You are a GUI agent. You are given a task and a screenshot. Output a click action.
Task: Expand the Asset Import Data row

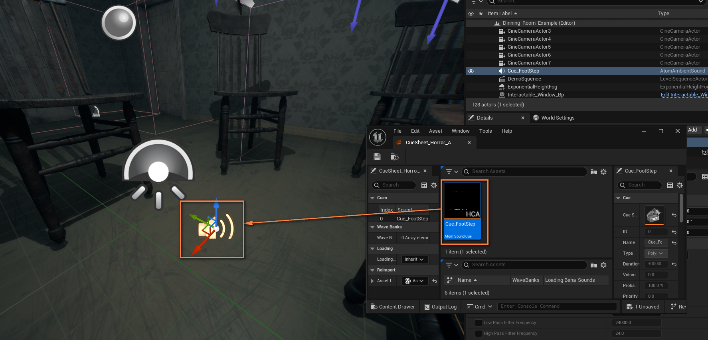(372, 281)
